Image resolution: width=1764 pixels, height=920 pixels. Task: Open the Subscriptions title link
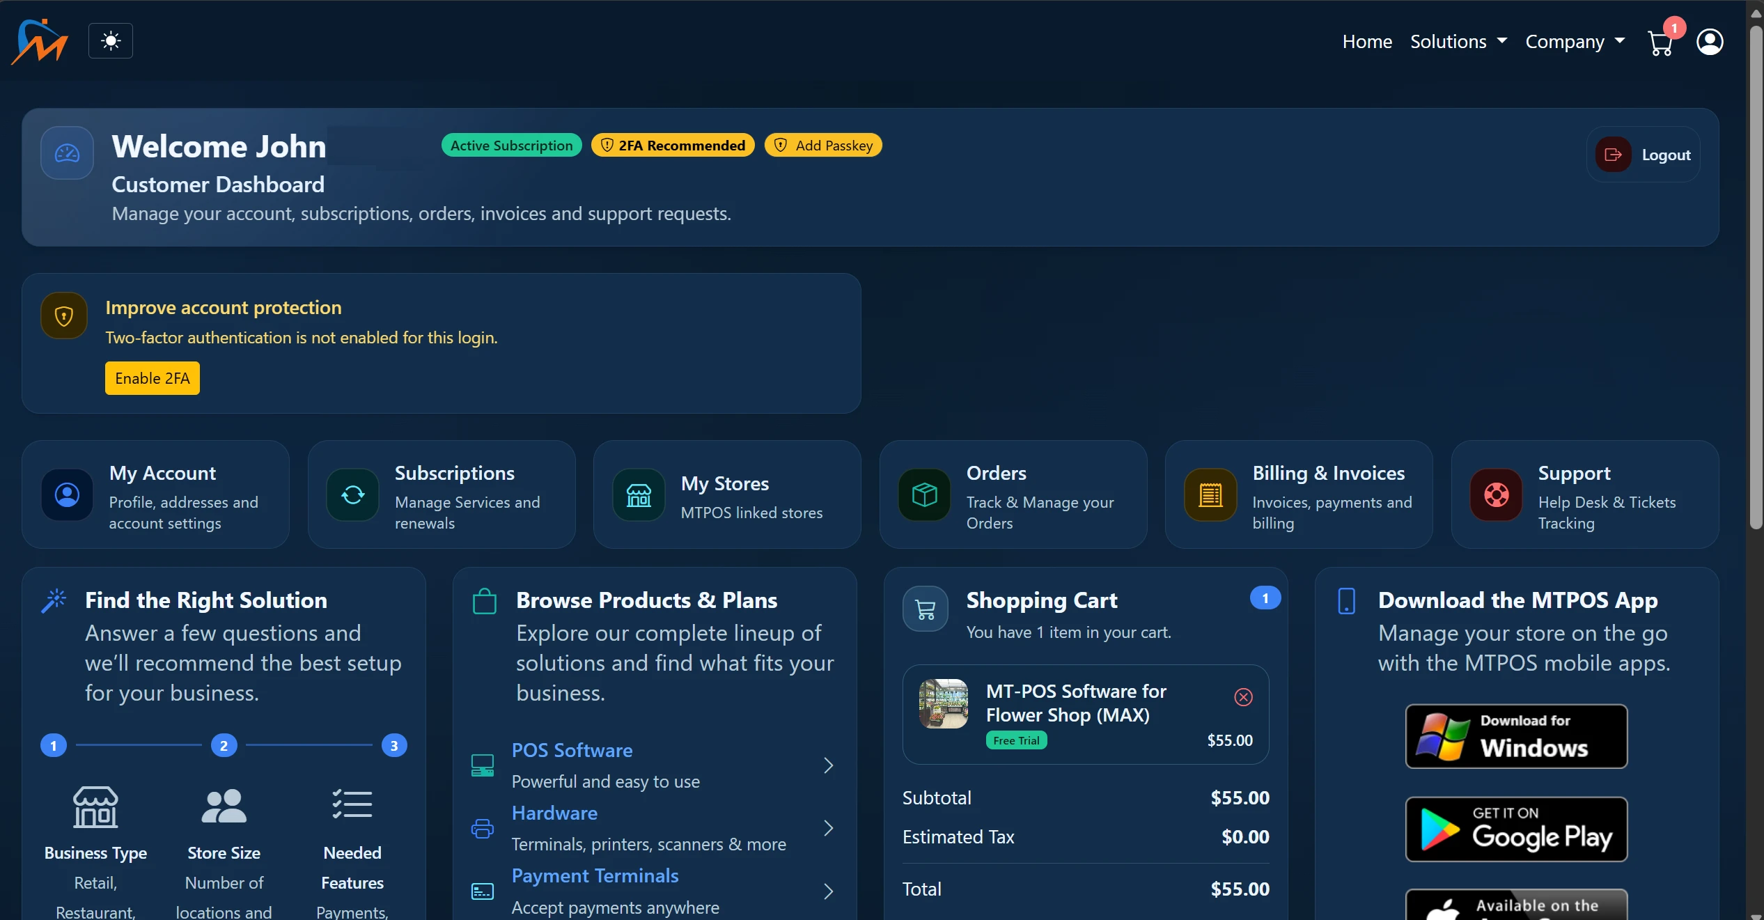point(455,473)
